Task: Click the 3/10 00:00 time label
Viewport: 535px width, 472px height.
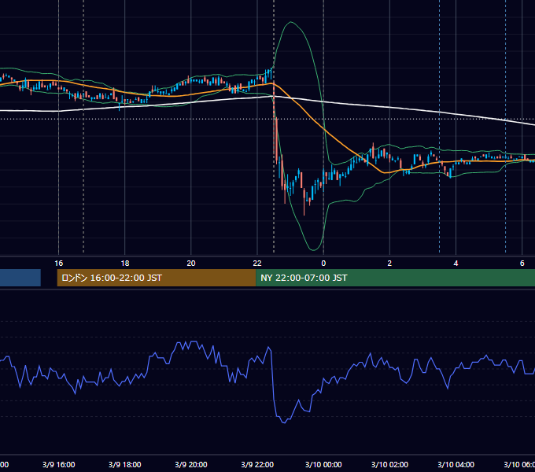Action: [323, 464]
